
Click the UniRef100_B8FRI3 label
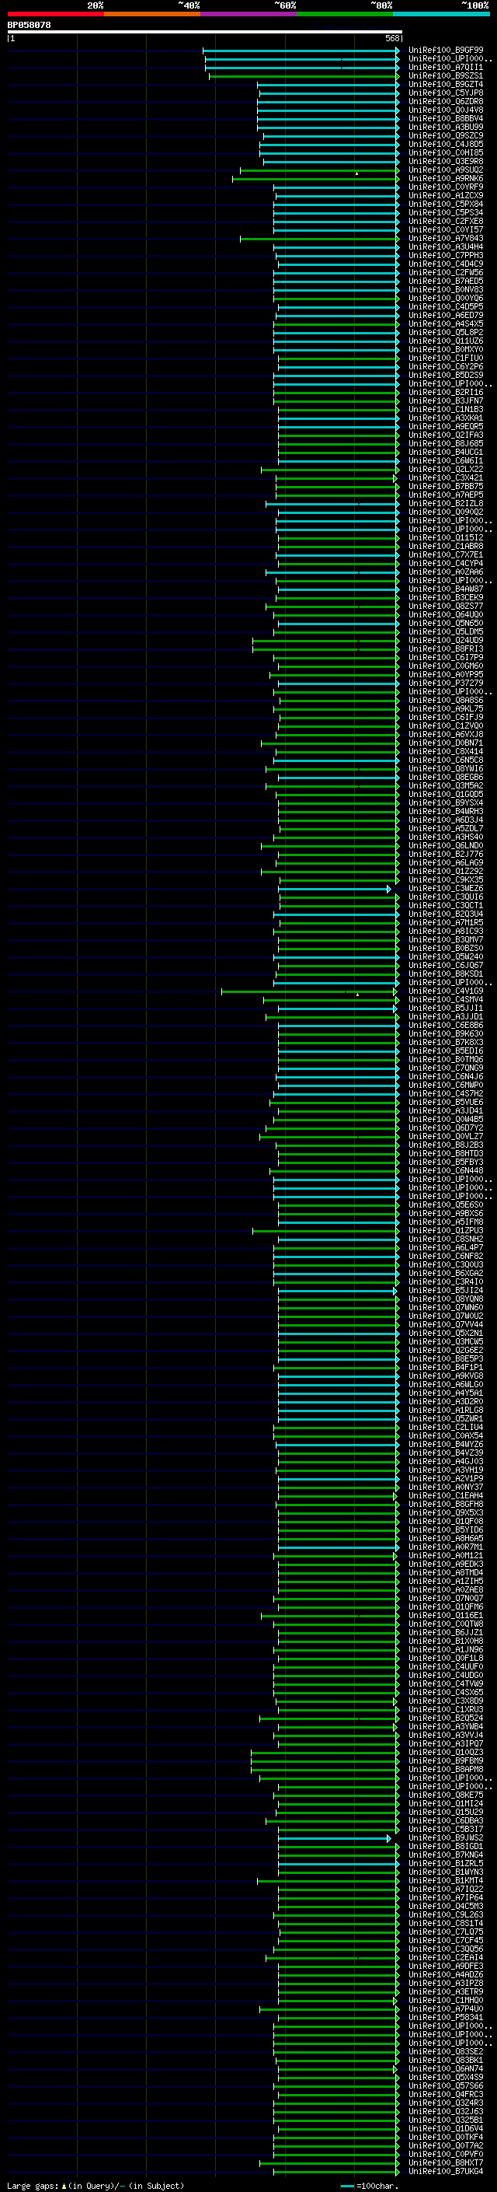coord(446,649)
